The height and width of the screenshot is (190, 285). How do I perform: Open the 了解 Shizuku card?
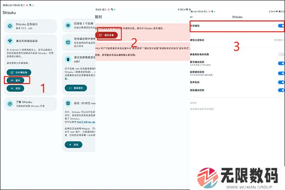(30, 104)
